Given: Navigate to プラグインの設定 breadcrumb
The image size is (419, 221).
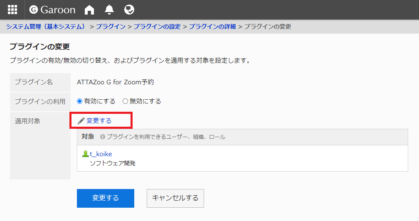Looking at the screenshot, I should point(157,27).
